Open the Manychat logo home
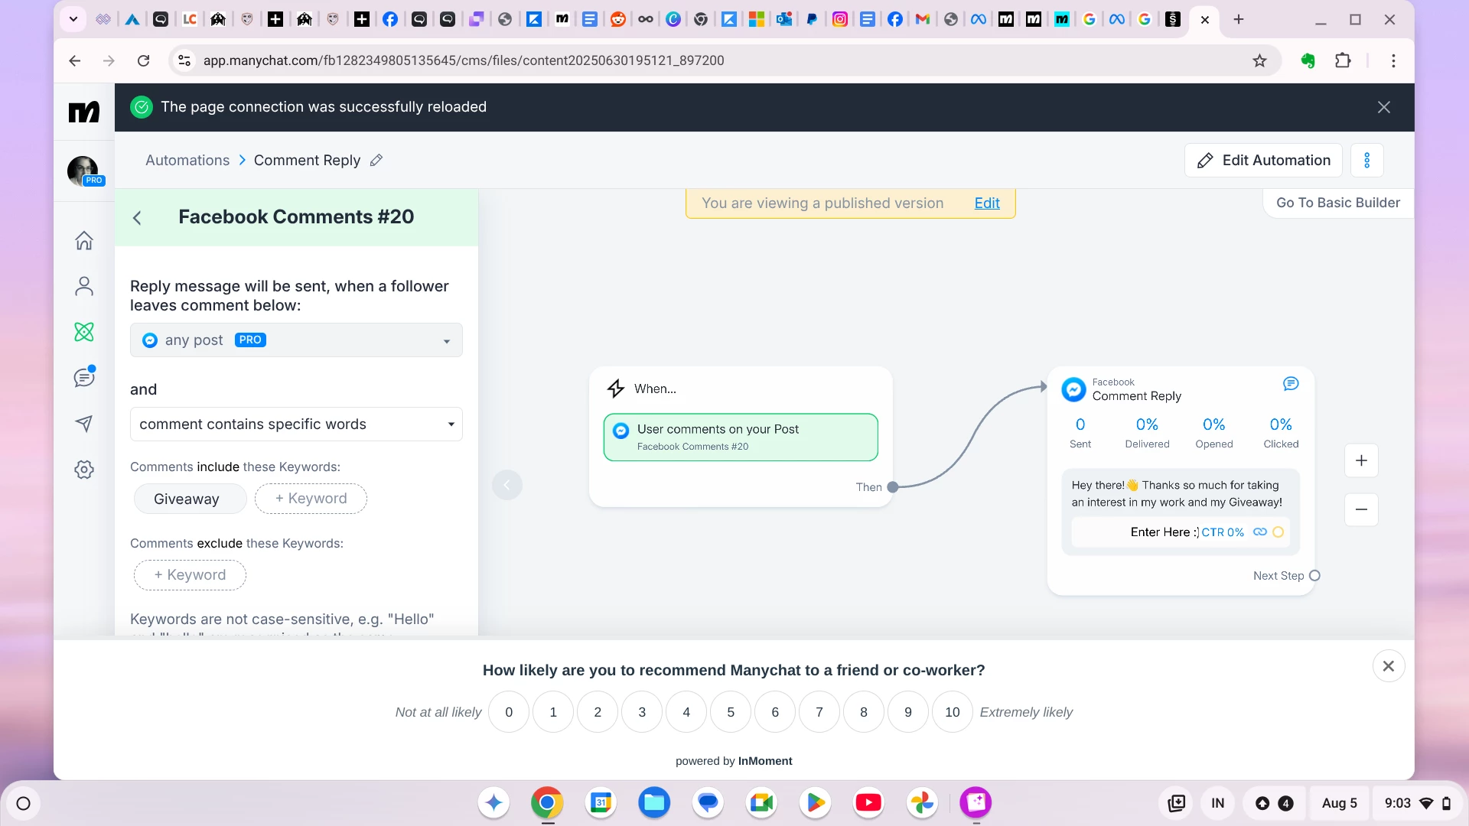Screen dimensions: 1469x826 coord(84,112)
